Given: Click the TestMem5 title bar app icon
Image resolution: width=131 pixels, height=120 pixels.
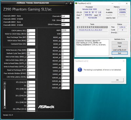Looking at the screenshot, I should click(x=76, y=3).
